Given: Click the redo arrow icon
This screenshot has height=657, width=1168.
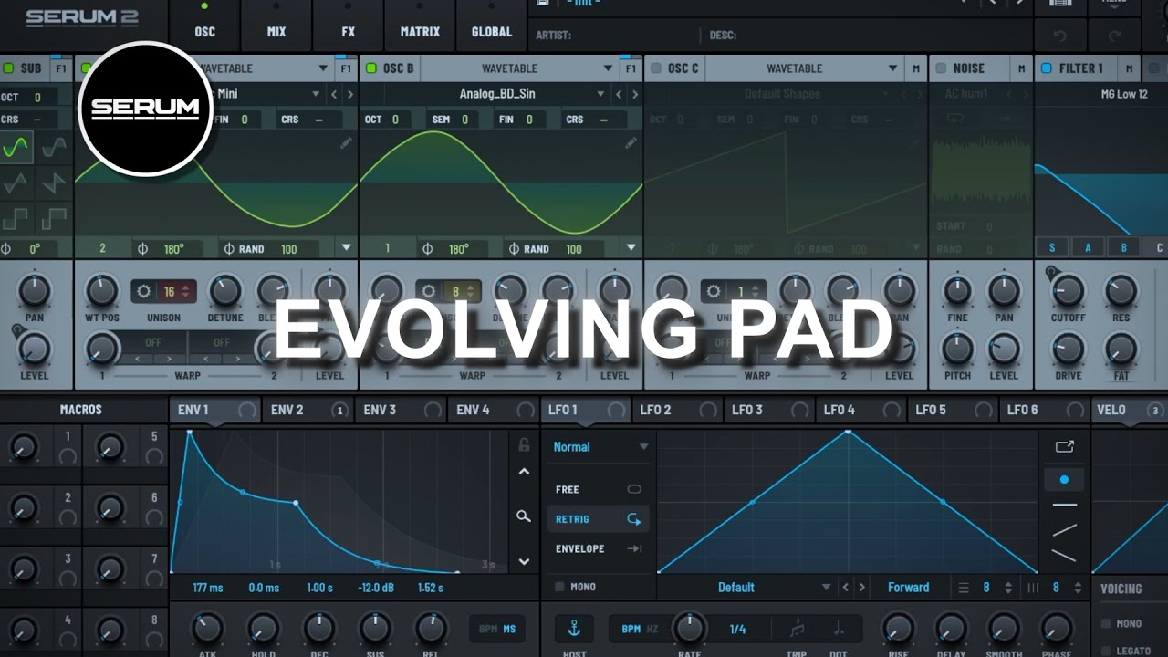Looking at the screenshot, I should 1114,36.
